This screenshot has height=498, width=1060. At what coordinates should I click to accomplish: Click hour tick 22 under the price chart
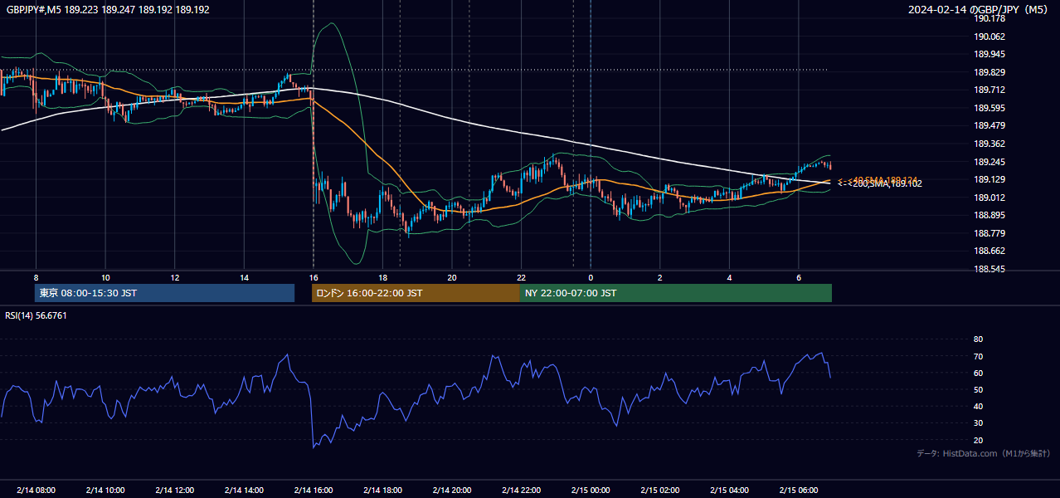(x=522, y=277)
